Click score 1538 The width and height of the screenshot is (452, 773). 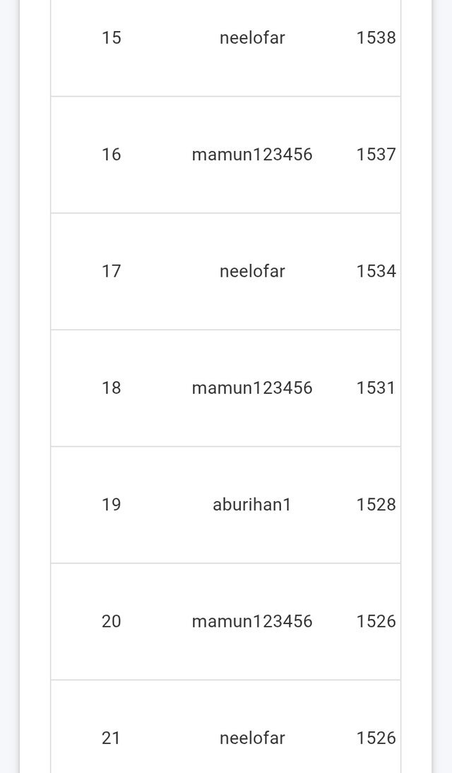[x=376, y=38]
